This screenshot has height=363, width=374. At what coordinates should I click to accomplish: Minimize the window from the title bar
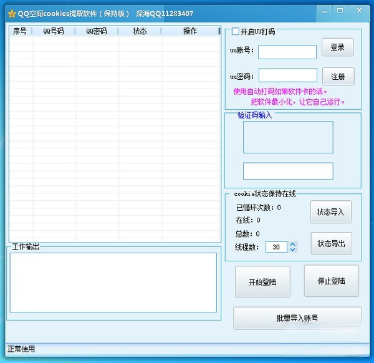[324, 11]
